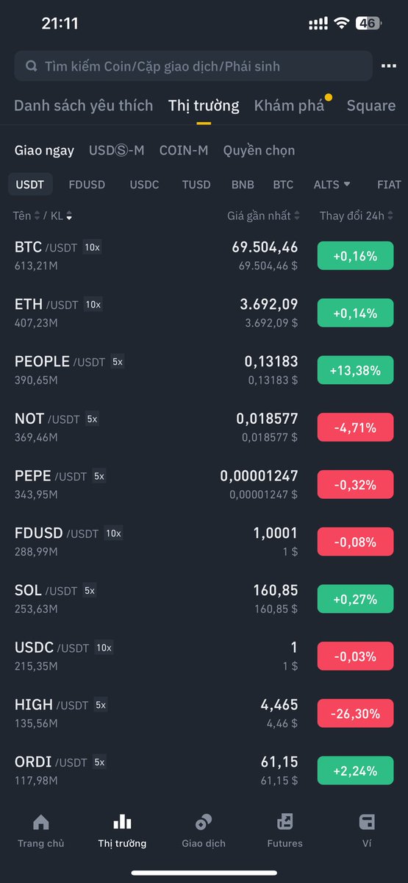
Task: Toggle the NOT -4,71% change badge
Action: pos(355,428)
